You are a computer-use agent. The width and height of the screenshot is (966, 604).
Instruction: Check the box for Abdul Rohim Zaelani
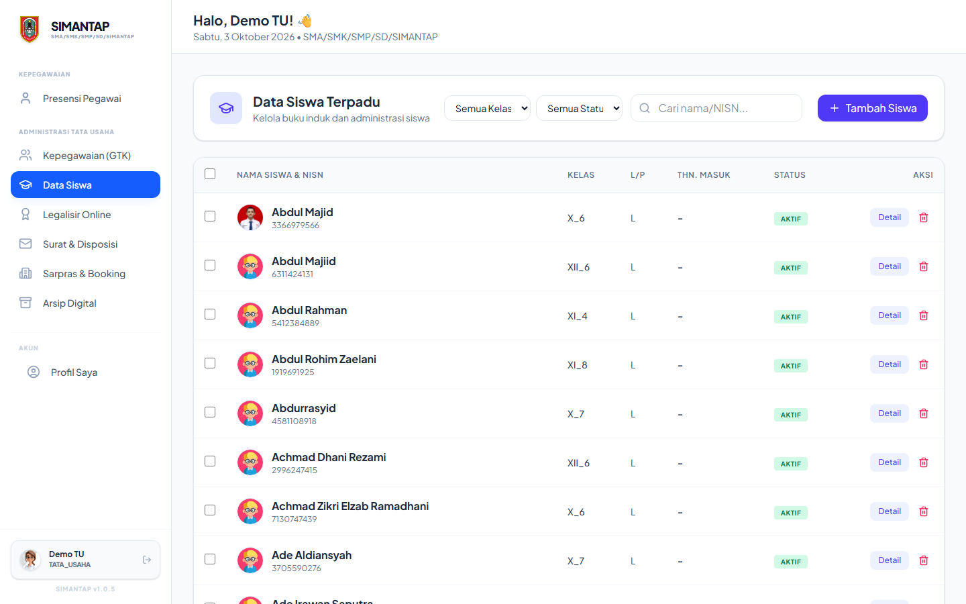click(x=210, y=363)
